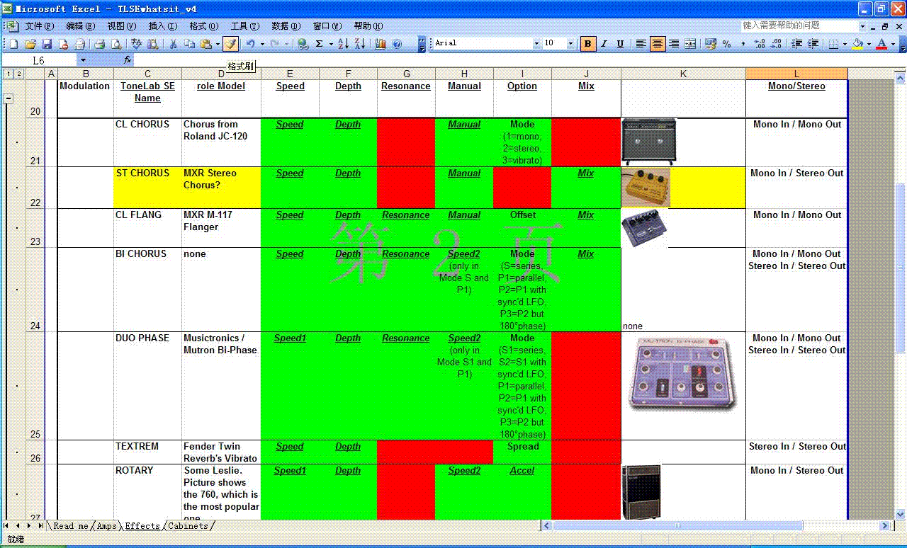The width and height of the screenshot is (907, 548).
Task: Toggle Bold formatting
Action: click(x=587, y=44)
